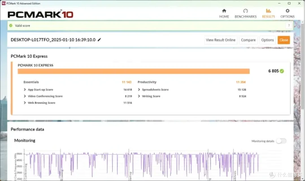The width and height of the screenshot is (305, 181).
Task: Click the pencil icon to rename result
Action: 99,40
